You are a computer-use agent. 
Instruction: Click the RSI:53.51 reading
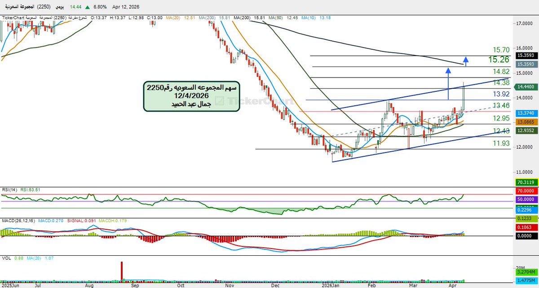(x=29, y=189)
